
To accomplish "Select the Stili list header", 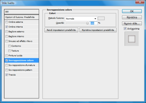I will point(21,12).
